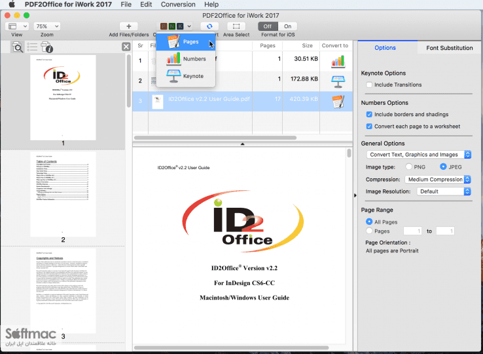Activate the Area Select tool
483x354 pixels.
236,26
